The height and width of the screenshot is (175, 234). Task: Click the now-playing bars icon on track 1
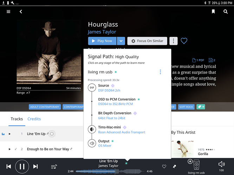[x=3, y=134]
